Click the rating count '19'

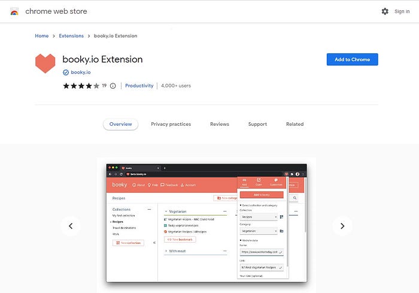click(104, 86)
